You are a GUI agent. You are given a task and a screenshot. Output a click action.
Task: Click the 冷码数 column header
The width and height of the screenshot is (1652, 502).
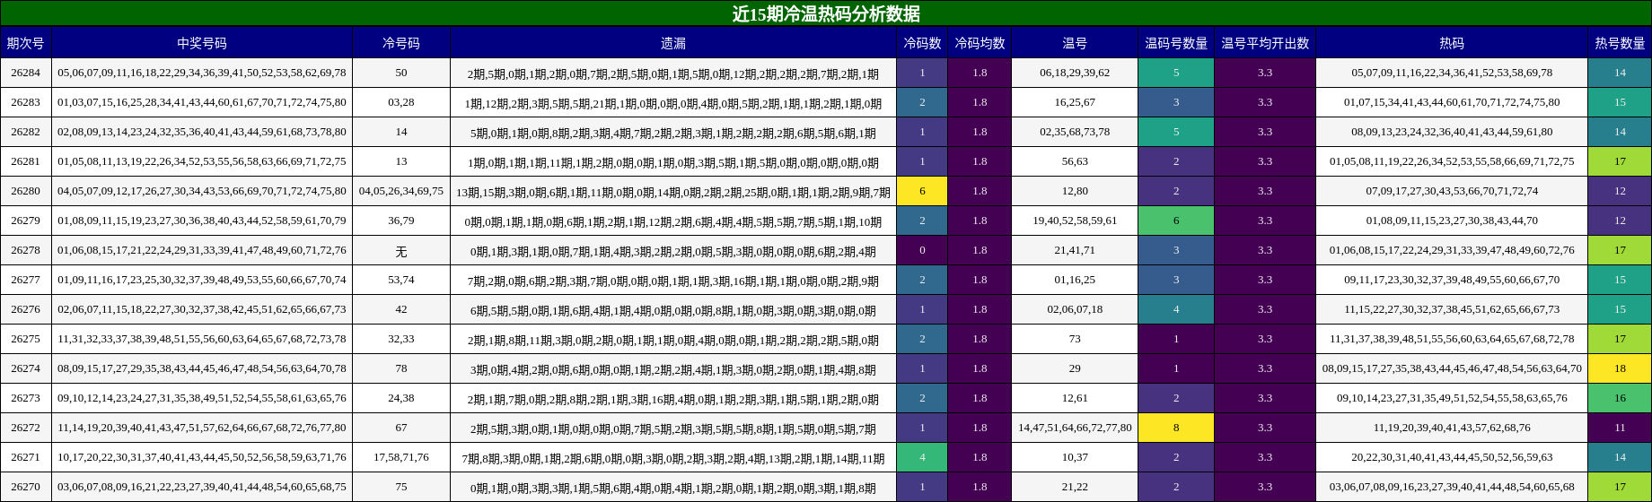922,43
